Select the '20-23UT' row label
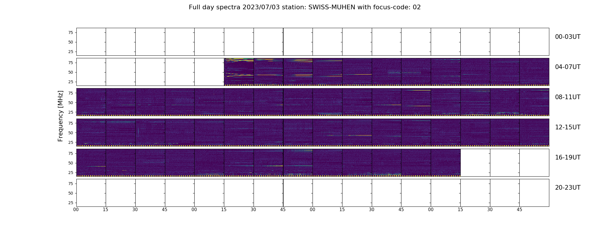Image resolution: width=610 pixels, height=232 pixels. coord(568,188)
